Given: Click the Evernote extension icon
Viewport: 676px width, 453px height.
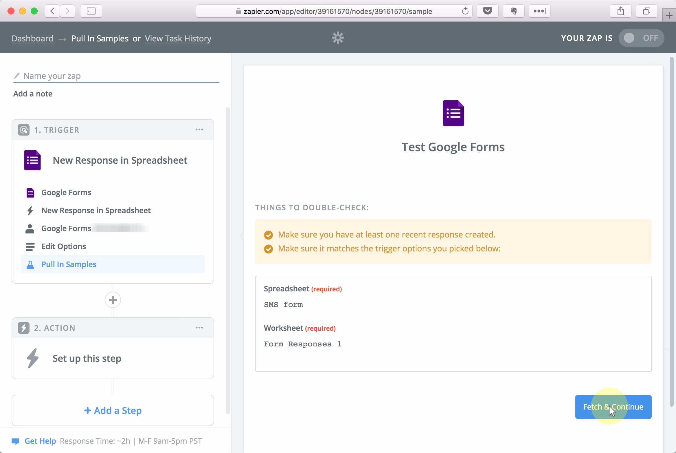Looking at the screenshot, I should coord(513,11).
